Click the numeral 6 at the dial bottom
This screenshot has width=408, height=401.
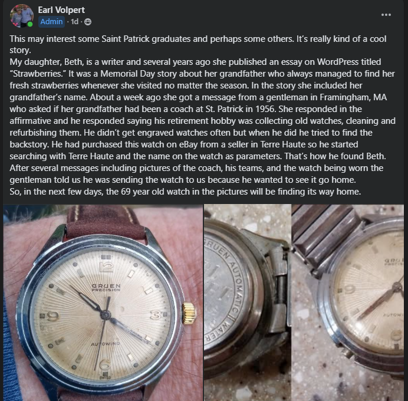coord(104,365)
